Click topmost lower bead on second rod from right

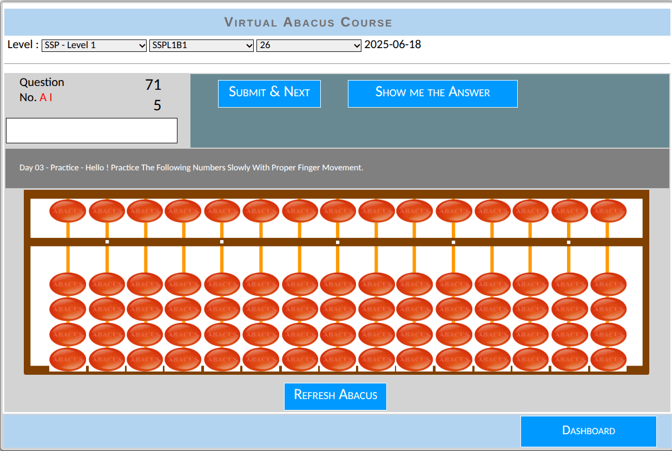[569, 284]
